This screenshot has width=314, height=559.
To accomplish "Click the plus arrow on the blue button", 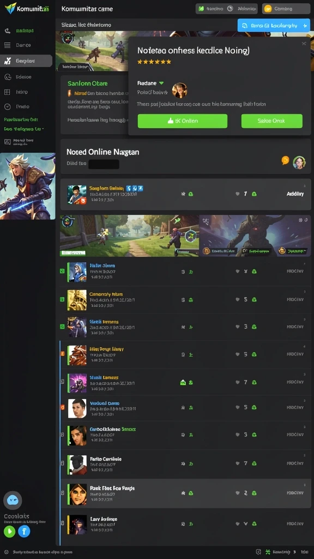I will tap(304, 26).
